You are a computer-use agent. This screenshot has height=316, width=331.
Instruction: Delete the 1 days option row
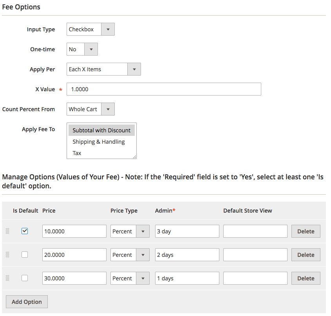coord(306,278)
